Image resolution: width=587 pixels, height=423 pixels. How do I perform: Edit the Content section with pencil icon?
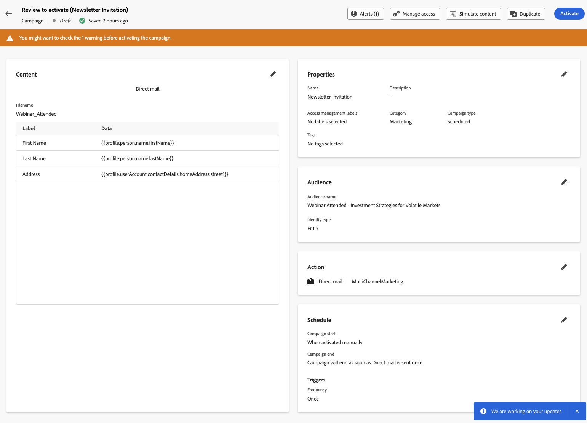pos(273,74)
